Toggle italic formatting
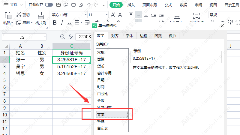Screen dimensions: 240x135 62,22
